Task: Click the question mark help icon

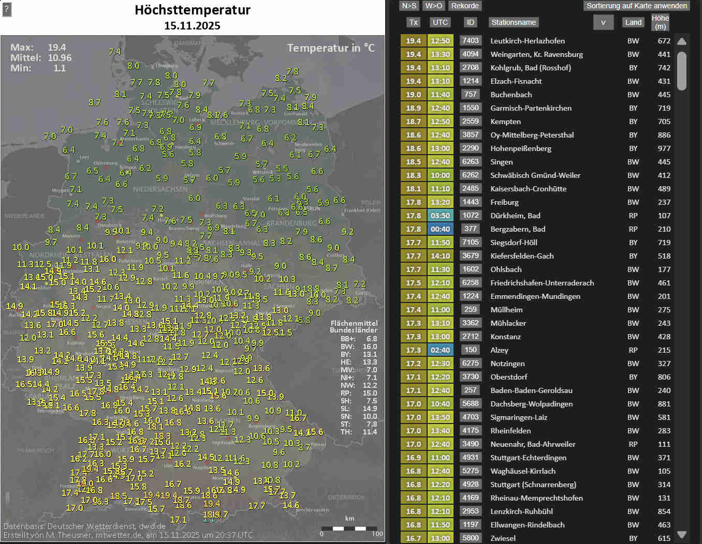Action: [x=7, y=9]
